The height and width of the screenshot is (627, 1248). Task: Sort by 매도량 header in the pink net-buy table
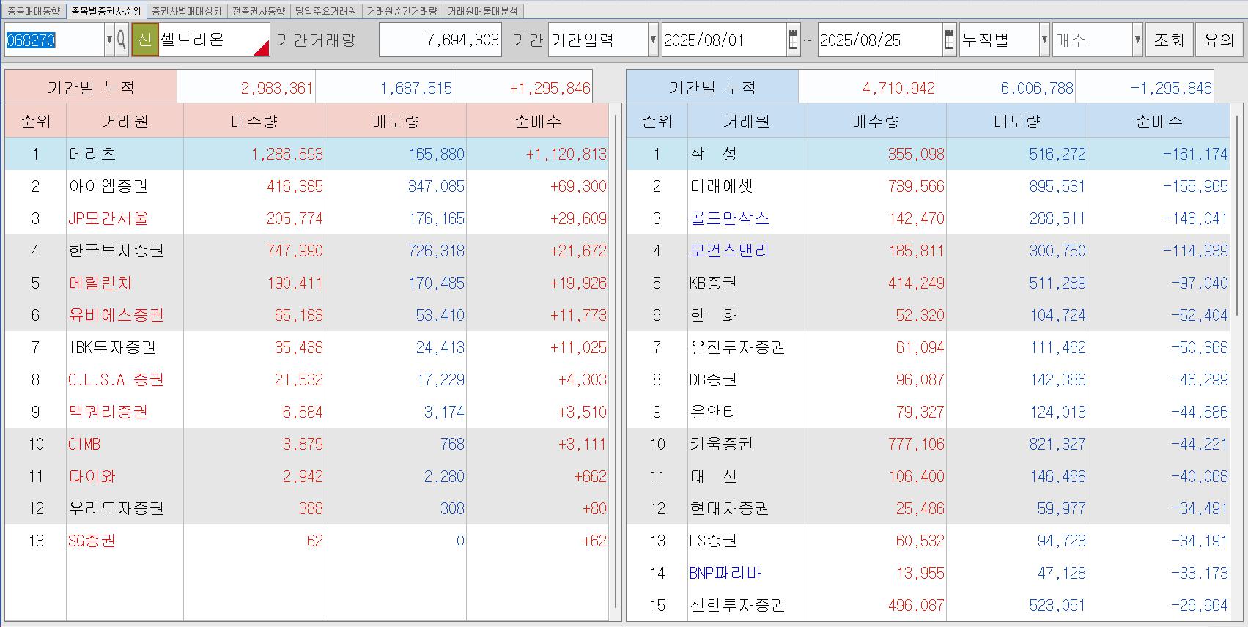click(x=396, y=122)
